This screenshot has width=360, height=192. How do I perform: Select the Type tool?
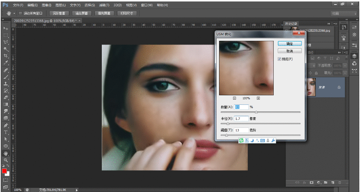click(x=6, y=132)
